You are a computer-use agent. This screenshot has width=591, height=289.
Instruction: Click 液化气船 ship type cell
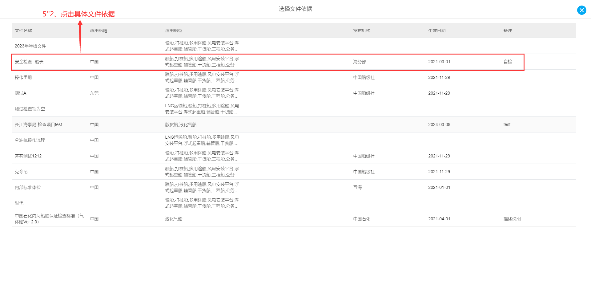coord(174,219)
